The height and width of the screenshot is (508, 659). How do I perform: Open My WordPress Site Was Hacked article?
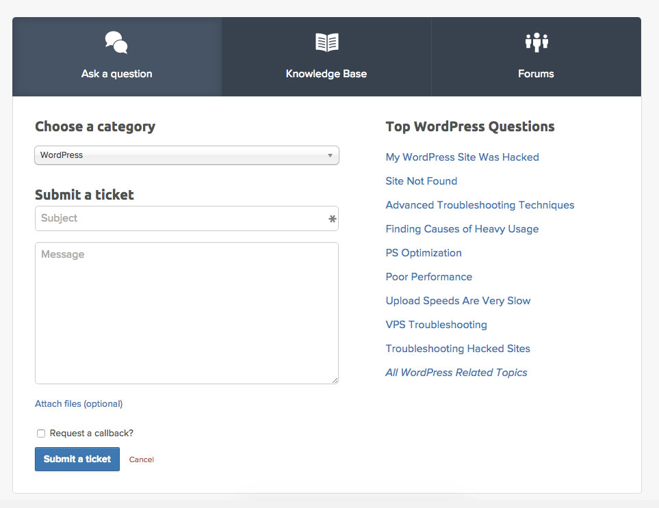pyautogui.click(x=462, y=157)
